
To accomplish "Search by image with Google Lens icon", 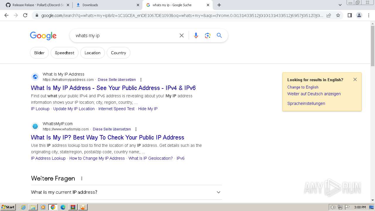I will click(208, 35).
